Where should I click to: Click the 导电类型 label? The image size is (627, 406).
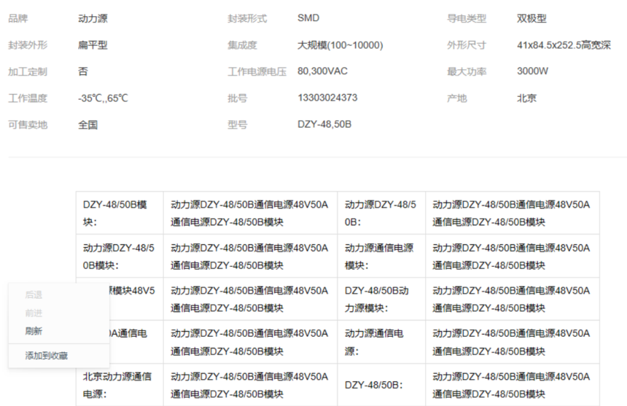pyautogui.click(x=467, y=18)
